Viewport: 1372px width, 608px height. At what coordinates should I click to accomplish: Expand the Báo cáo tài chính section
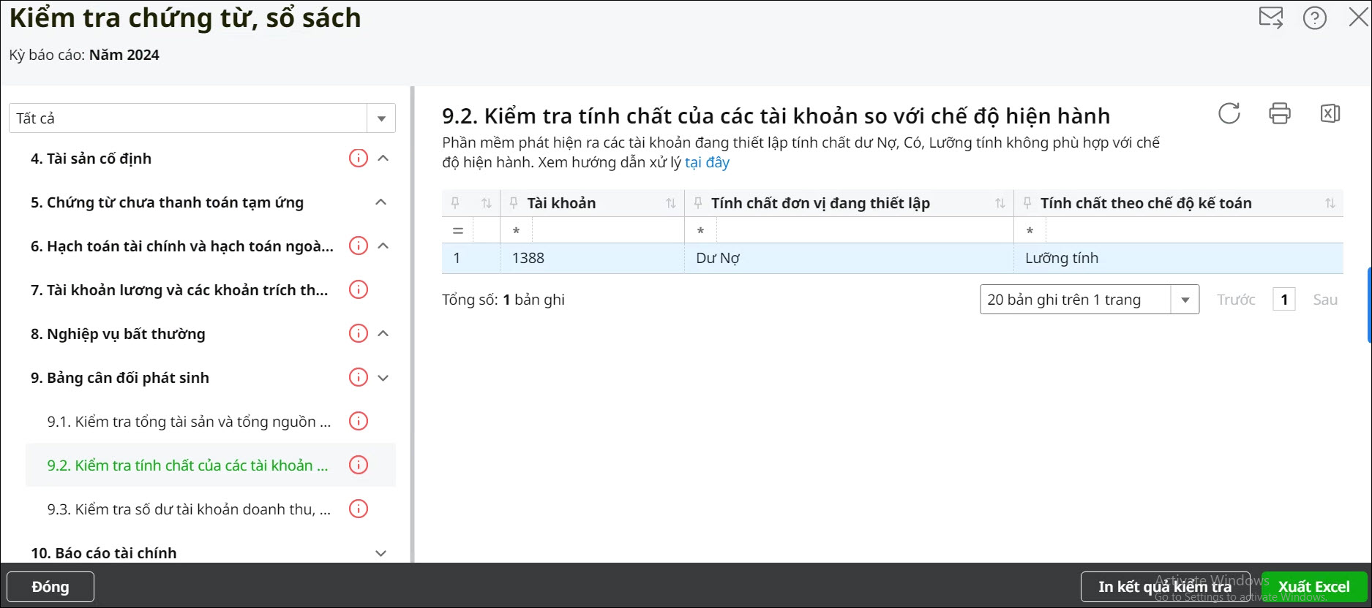point(381,553)
